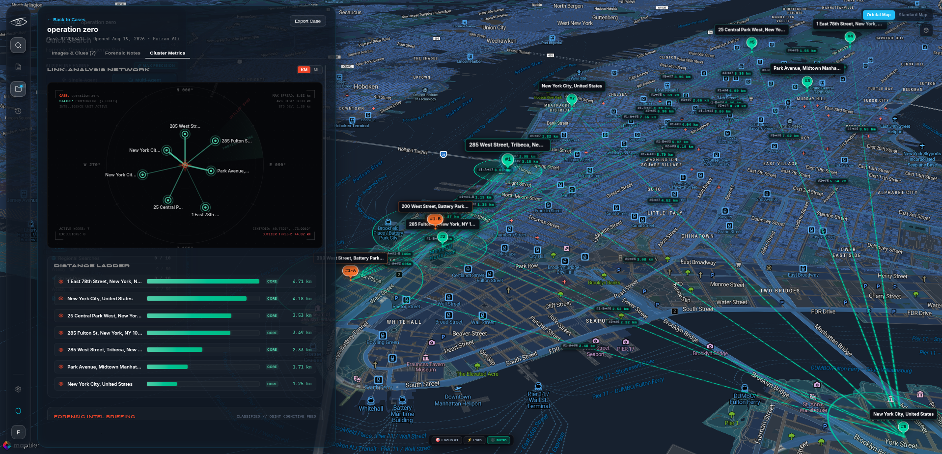942x454 pixels.
Task: Open the user avatar F button
Action: tap(18, 432)
